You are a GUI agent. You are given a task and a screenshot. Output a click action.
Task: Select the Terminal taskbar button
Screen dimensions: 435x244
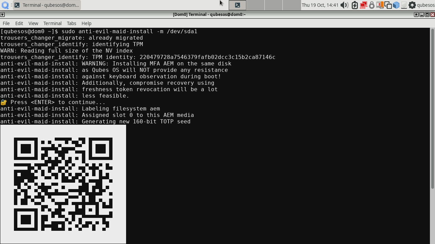pos(47,5)
